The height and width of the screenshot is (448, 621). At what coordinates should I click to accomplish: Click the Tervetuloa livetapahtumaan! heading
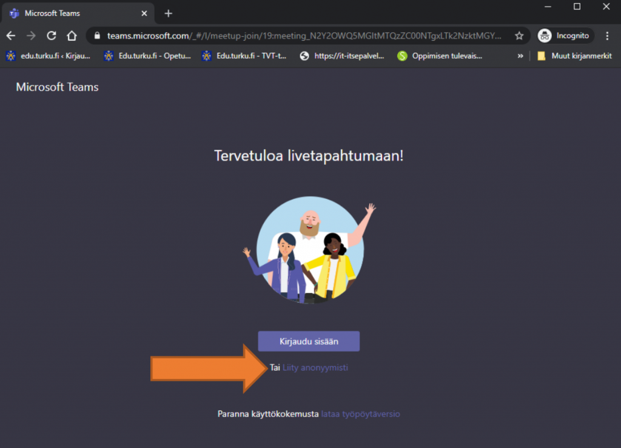[x=309, y=156]
